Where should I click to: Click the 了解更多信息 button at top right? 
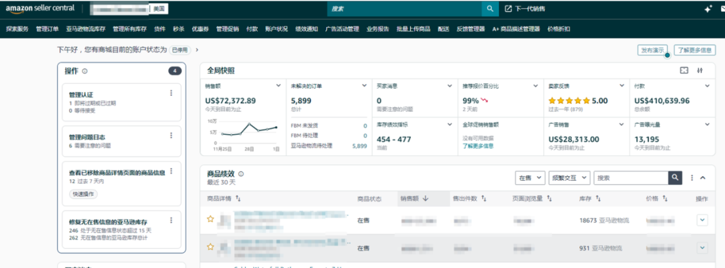click(695, 50)
